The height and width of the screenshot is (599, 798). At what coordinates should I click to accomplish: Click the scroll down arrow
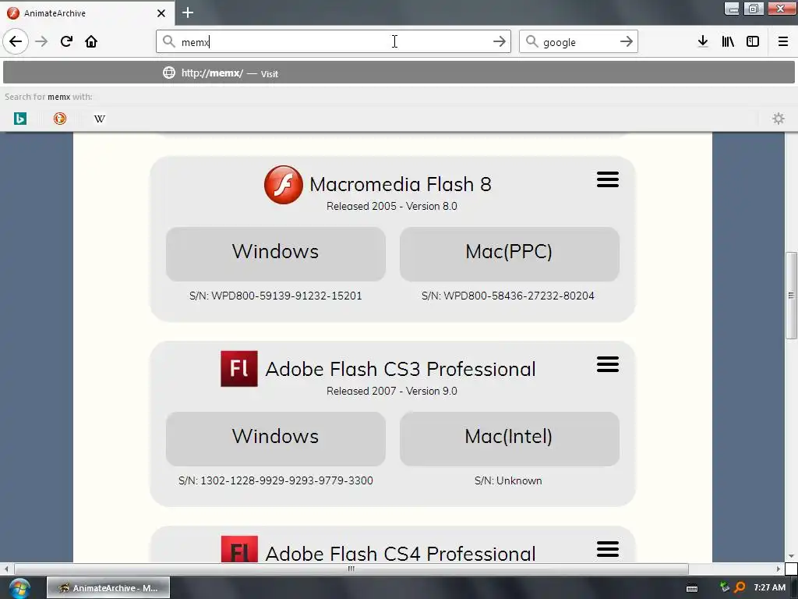coord(791,556)
